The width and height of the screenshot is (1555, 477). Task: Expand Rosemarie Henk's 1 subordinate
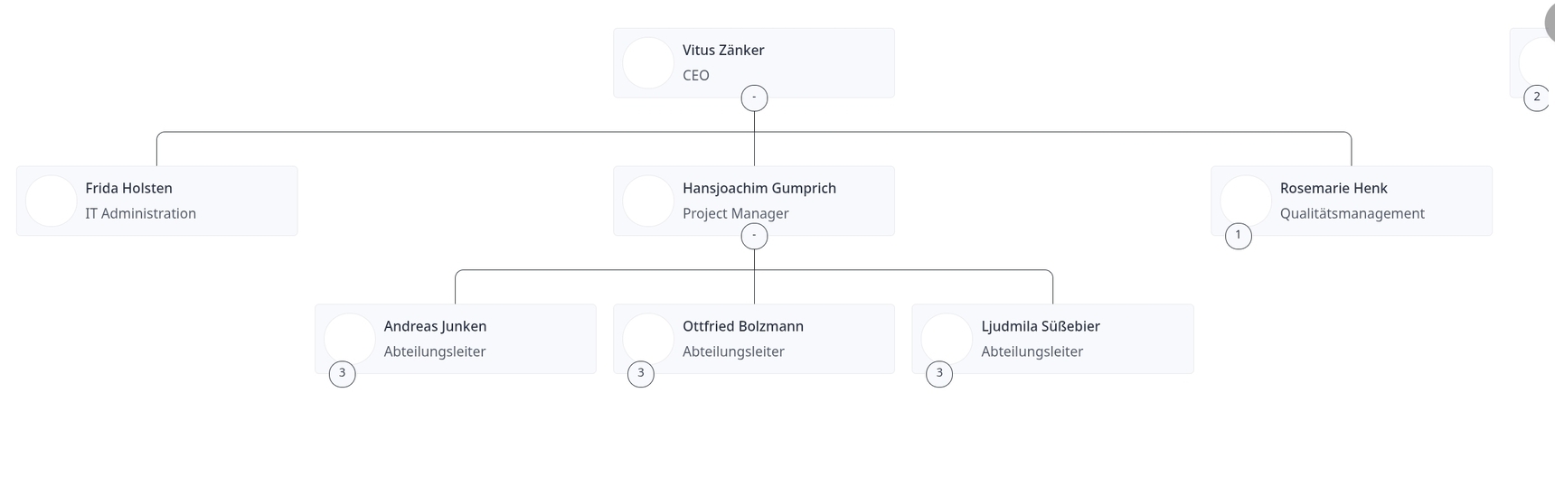point(1238,236)
